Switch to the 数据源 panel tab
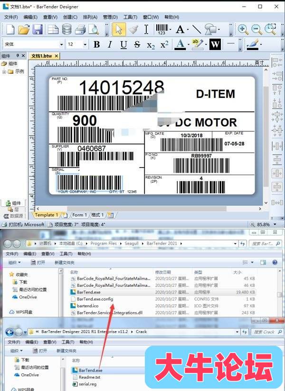This screenshot has width=285, height=391. point(14,216)
